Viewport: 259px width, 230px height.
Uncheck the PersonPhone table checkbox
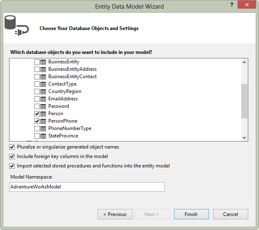tap(37, 121)
